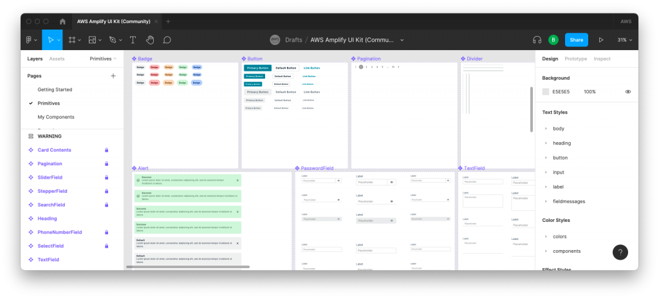659x299 pixels.
Task: Unlock the PhoneNumberField layer
Action: [107, 232]
